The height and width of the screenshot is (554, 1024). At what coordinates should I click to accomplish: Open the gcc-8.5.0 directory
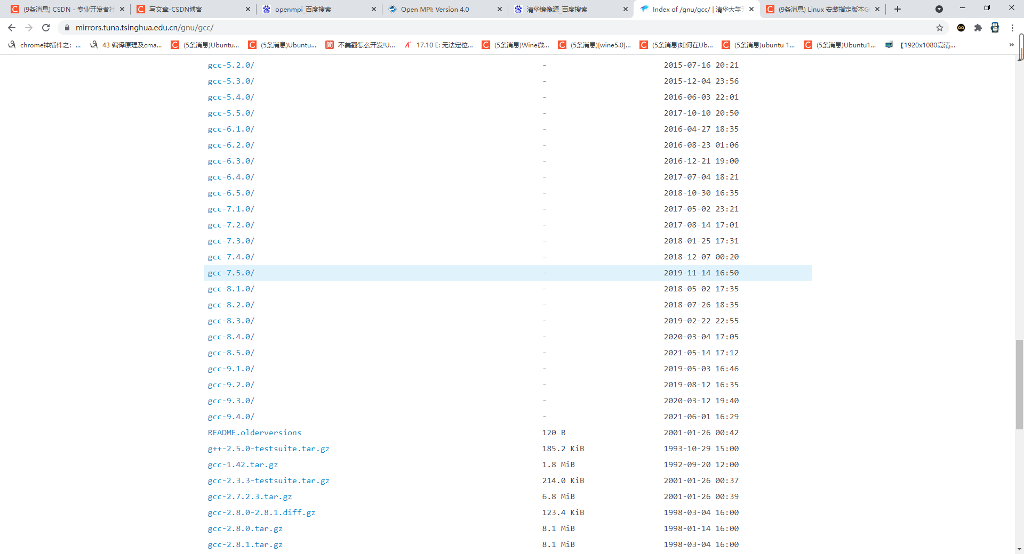(231, 353)
